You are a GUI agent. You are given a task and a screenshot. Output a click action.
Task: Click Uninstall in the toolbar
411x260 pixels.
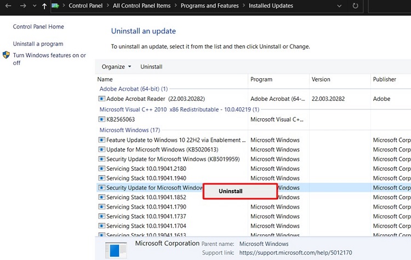151,67
